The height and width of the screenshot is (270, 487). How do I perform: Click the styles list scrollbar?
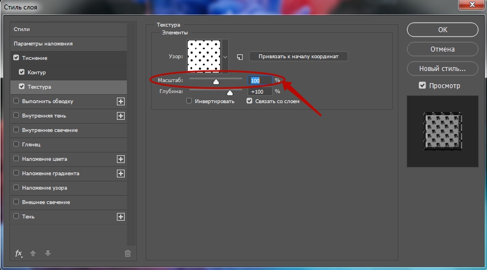pyautogui.click(x=131, y=134)
